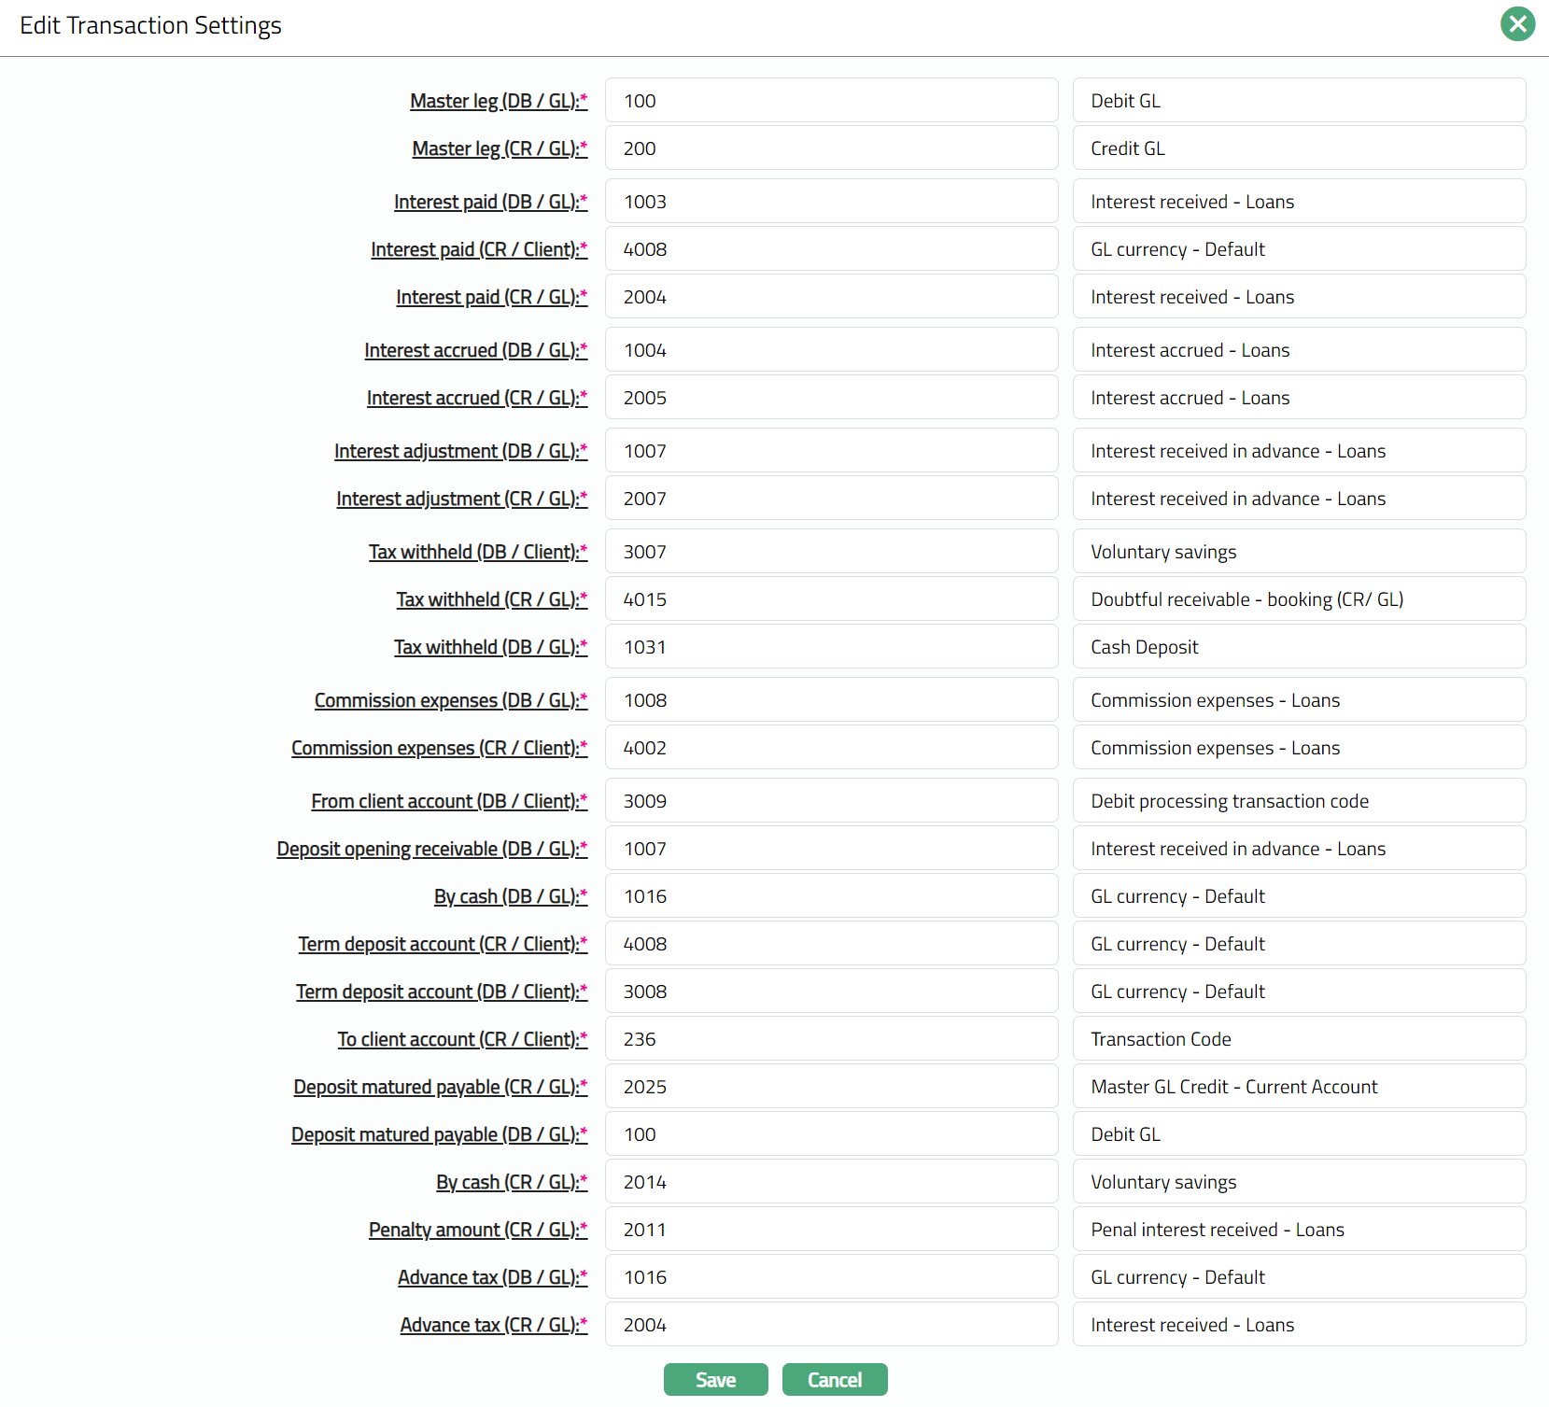The image size is (1549, 1407).
Task: Click the Master leg (DB / GL) code field
Action: (x=831, y=101)
